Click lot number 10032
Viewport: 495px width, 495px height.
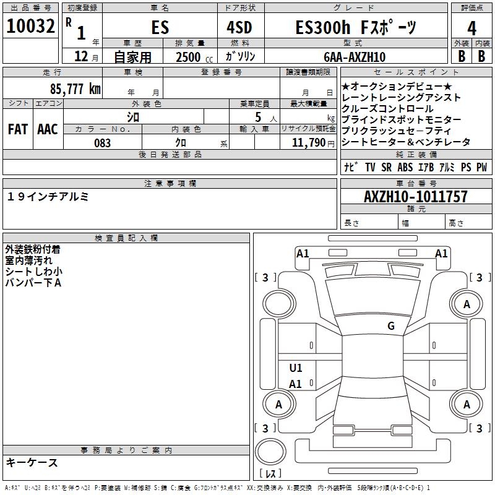tap(30, 26)
